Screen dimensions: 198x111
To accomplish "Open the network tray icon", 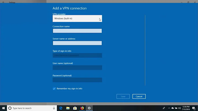I will click(x=176, y=108).
